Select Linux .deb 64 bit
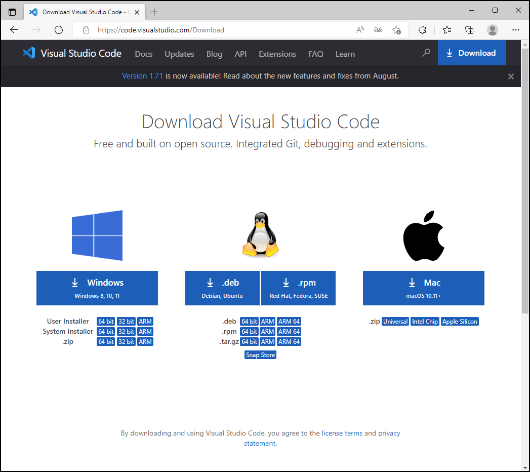Image resolution: width=530 pixels, height=472 pixels. (249, 322)
